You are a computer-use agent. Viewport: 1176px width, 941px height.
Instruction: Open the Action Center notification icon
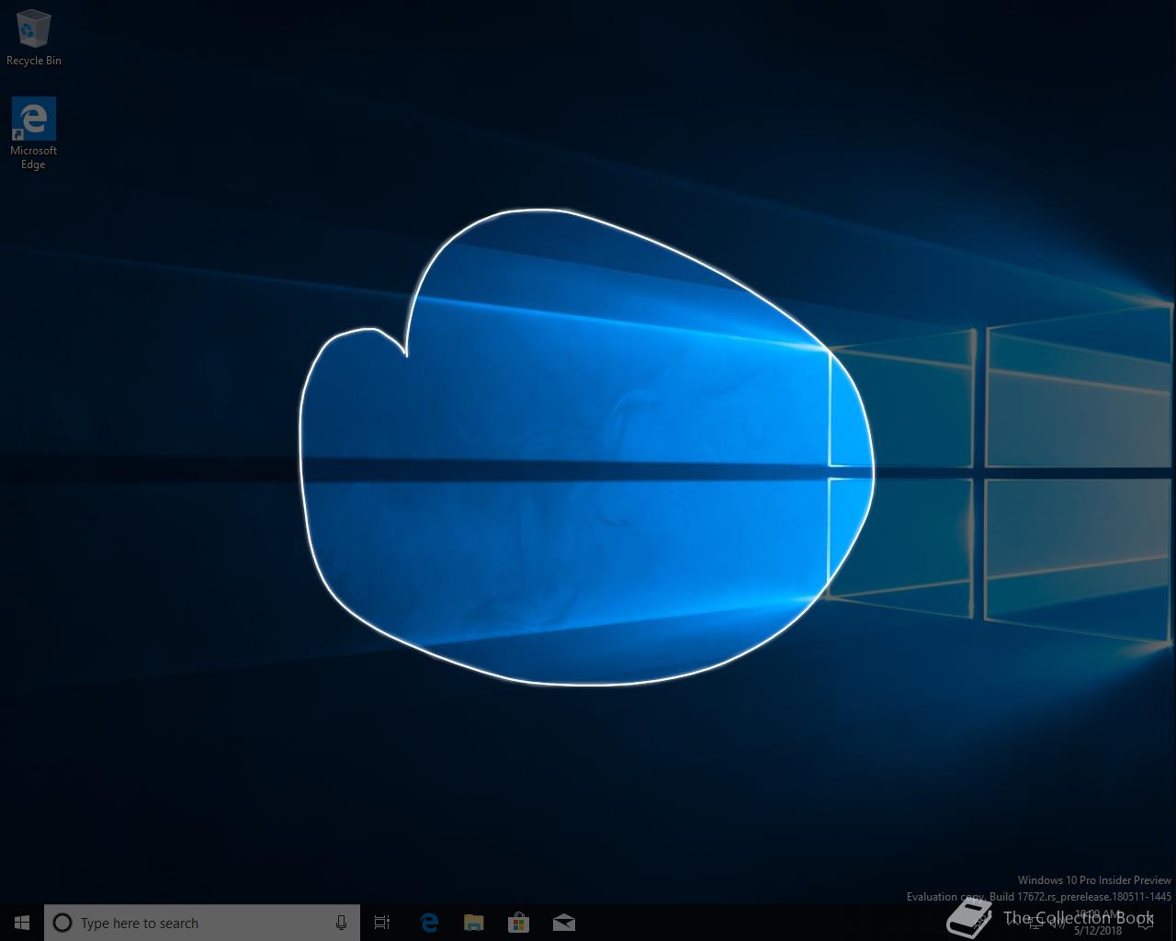pos(1146,923)
